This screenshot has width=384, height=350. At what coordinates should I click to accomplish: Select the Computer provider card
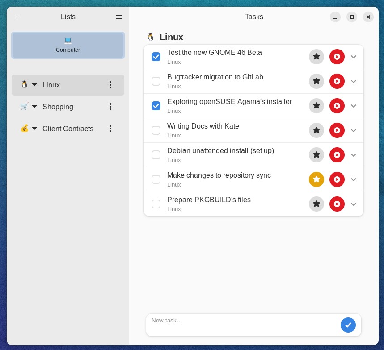(x=68, y=45)
